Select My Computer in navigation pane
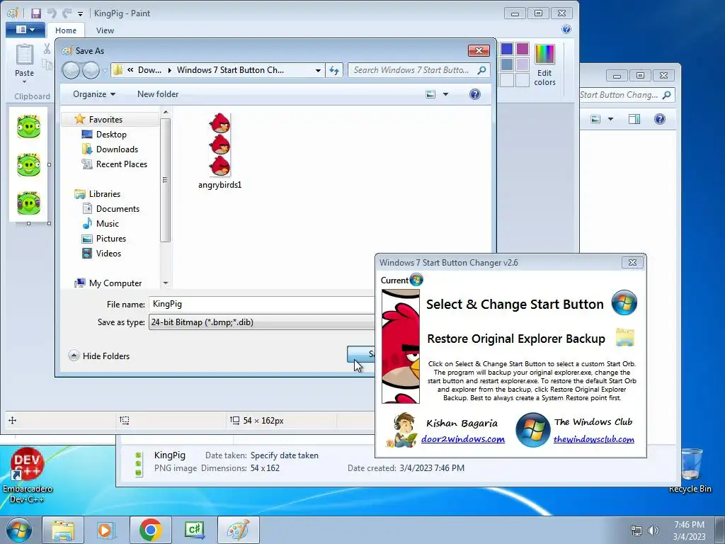 (x=115, y=283)
